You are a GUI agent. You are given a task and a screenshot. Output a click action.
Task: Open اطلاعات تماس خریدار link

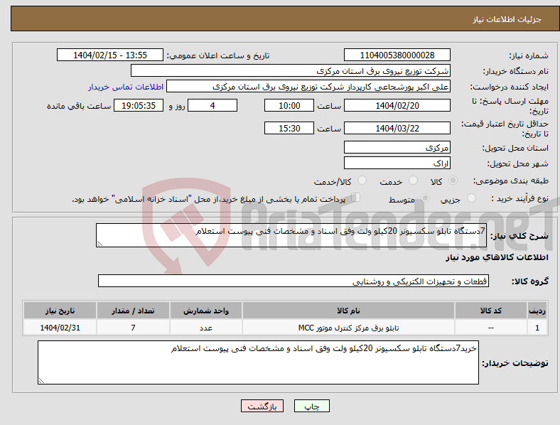coord(126,87)
